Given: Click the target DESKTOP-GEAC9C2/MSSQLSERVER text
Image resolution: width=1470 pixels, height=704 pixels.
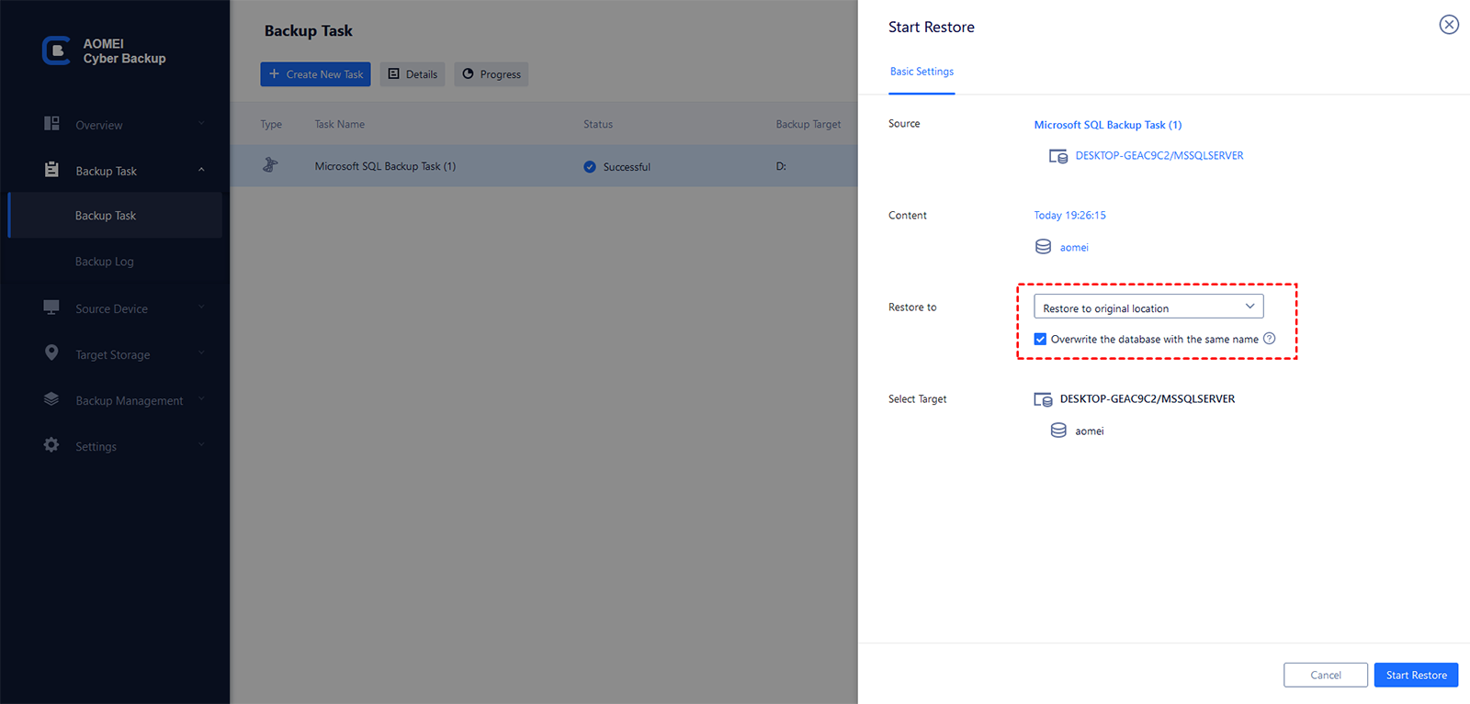Looking at the screenshot, I should (1148, 399).
